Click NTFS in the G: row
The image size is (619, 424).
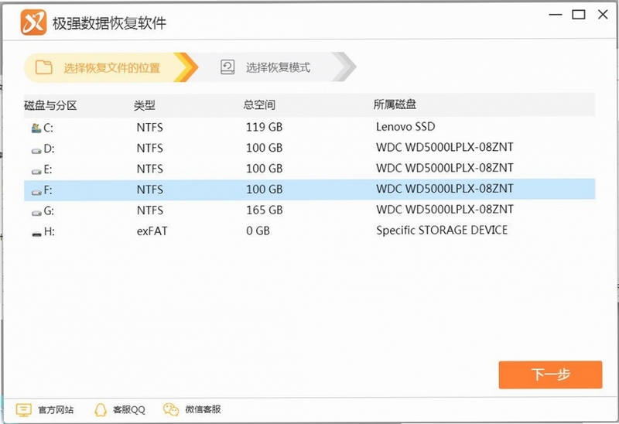(149, 210)
